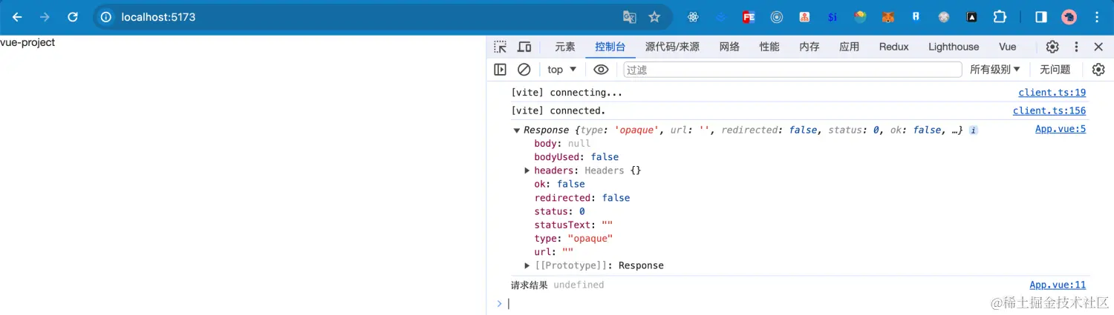Collapse the Response object
1114x315 pixels.
coord(517,130)
